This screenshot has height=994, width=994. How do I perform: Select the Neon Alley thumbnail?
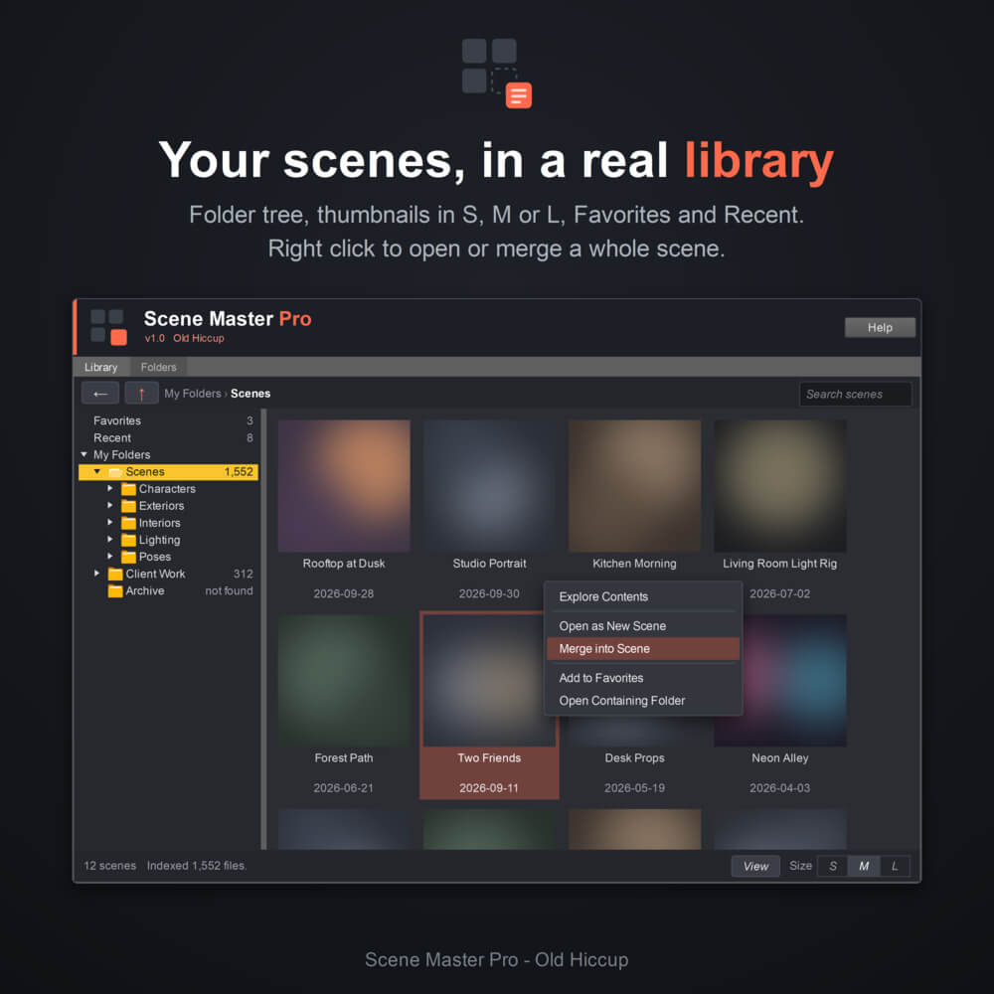point(793,680)
